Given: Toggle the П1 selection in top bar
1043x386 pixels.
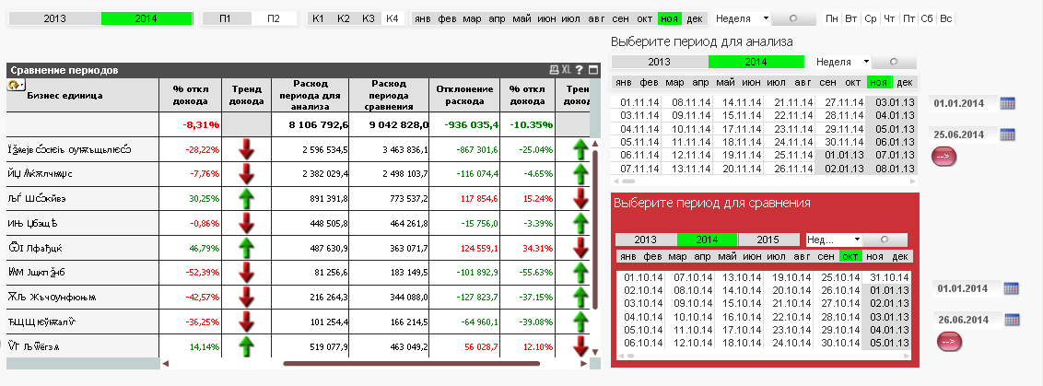Looking at the screenshot, I should click(226, 18).
